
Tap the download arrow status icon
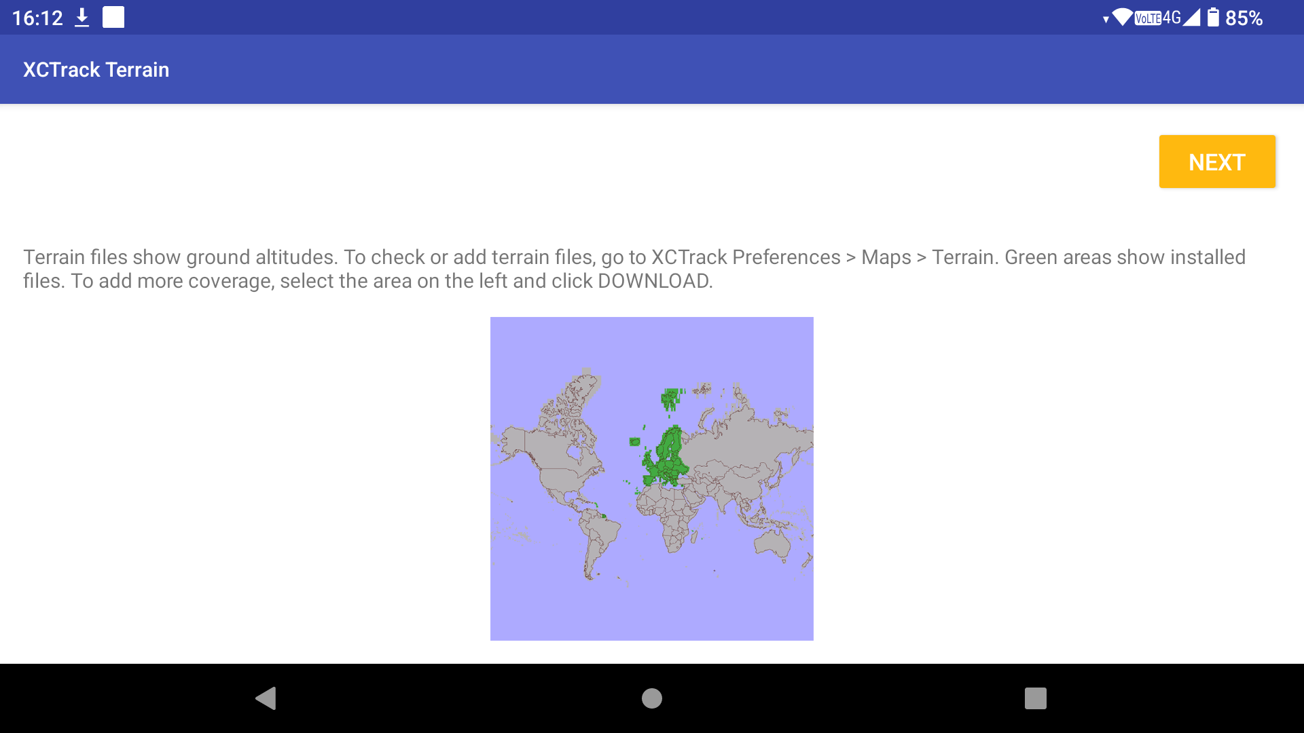pyautogui.click(x=81, y=18)
